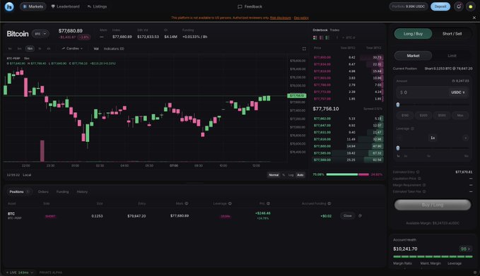Open the USDC currency dropdown

coord(458,92)
